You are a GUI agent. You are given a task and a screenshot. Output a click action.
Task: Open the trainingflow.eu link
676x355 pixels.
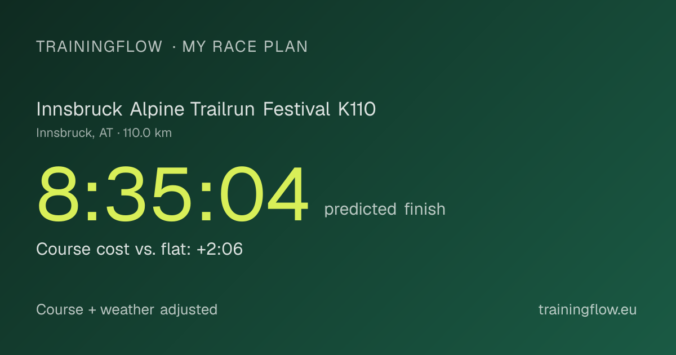click(588, 309)
